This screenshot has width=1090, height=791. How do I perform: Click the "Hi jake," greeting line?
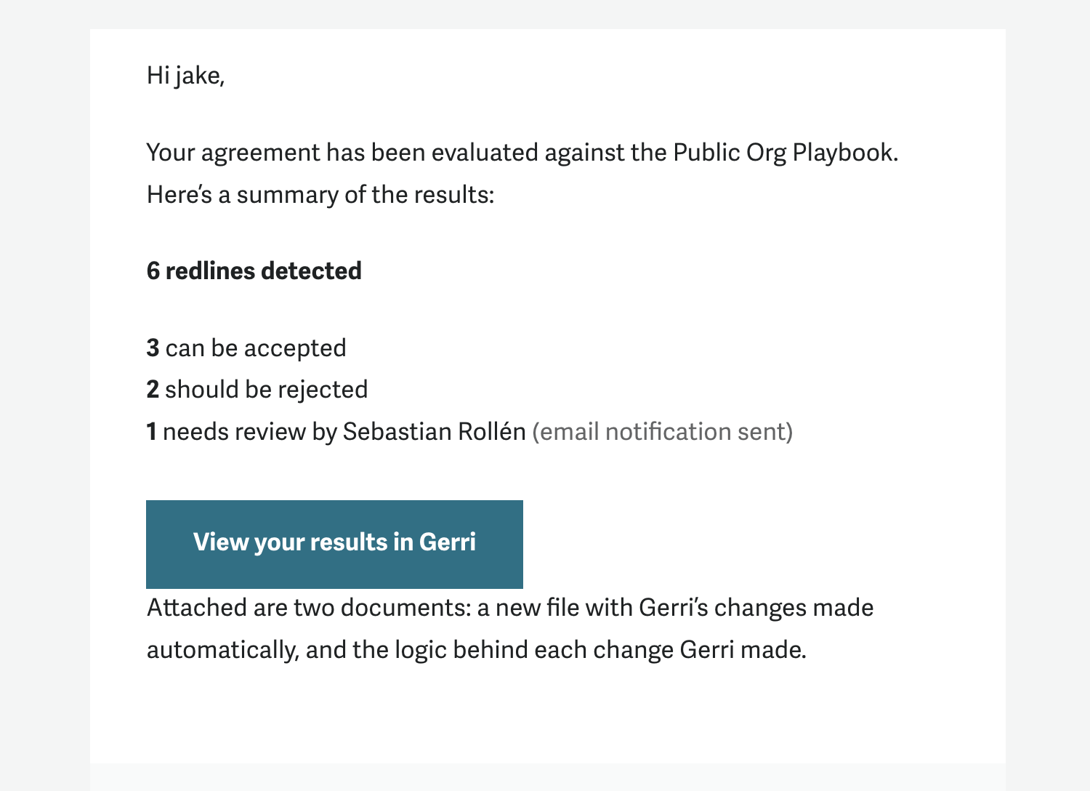tap(186, 75)
